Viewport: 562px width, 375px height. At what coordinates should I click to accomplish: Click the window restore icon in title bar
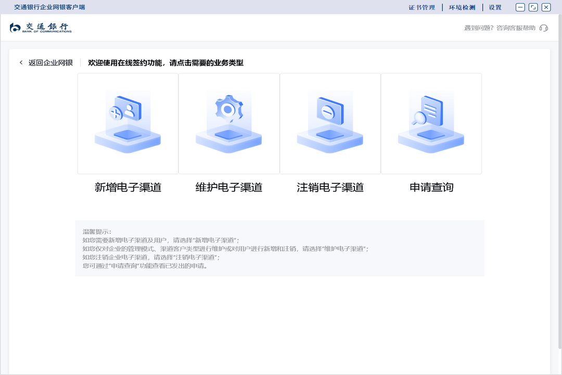(x=533, y=7)
